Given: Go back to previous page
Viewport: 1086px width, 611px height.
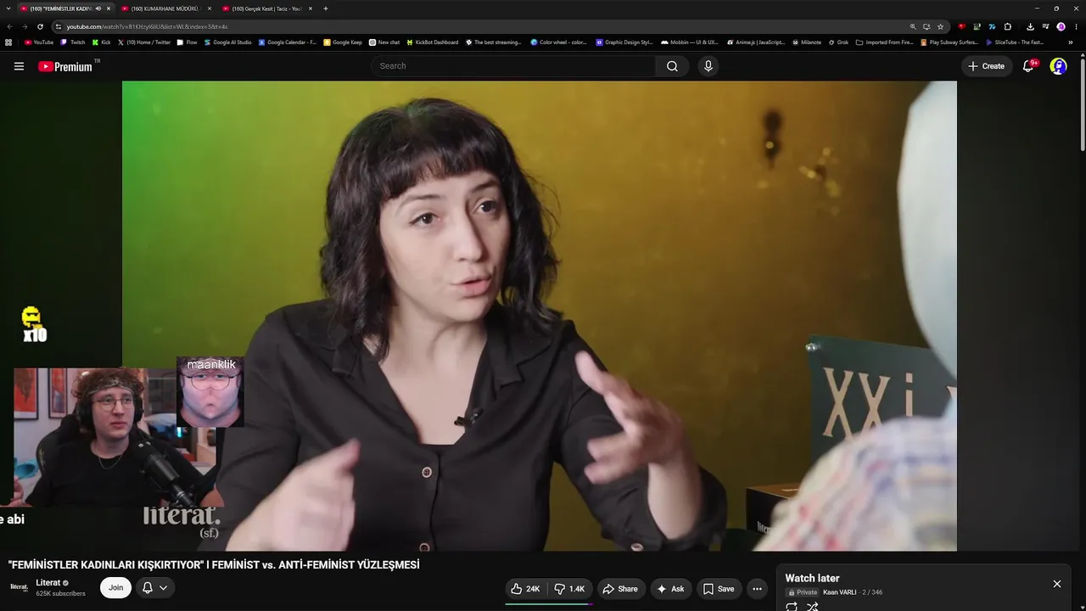Looking at the screenshot, I should [9, 26].
